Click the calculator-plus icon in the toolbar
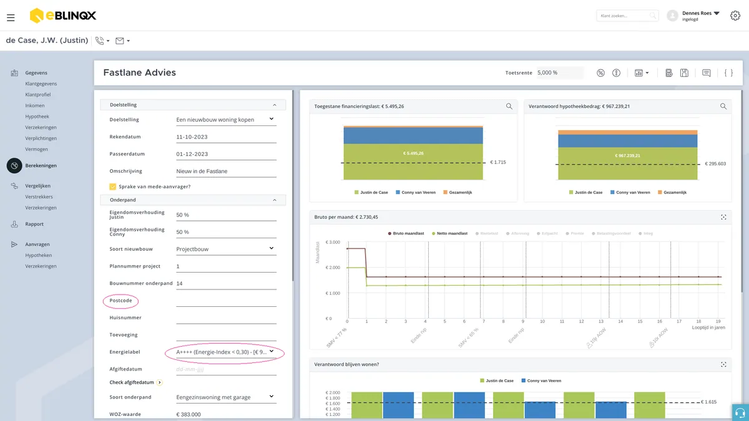 coord(669,73)
